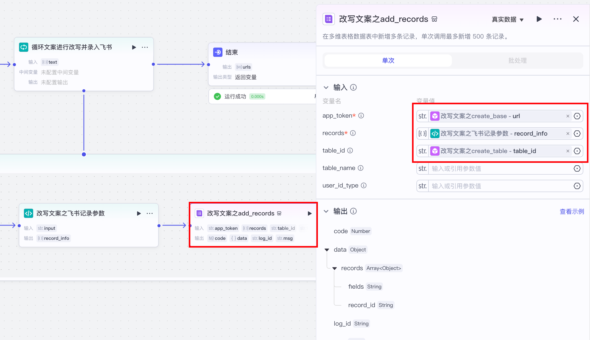Viewport: 590px width, 340px height.
Task: Collapse the records Array<Object> tree node
Action: coord(334,268)
